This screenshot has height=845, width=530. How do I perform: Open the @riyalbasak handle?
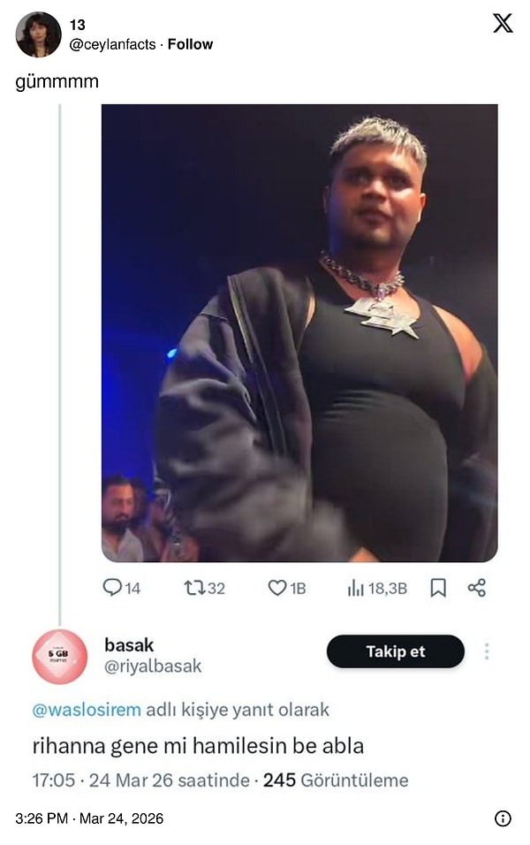[x=153, y=667]
